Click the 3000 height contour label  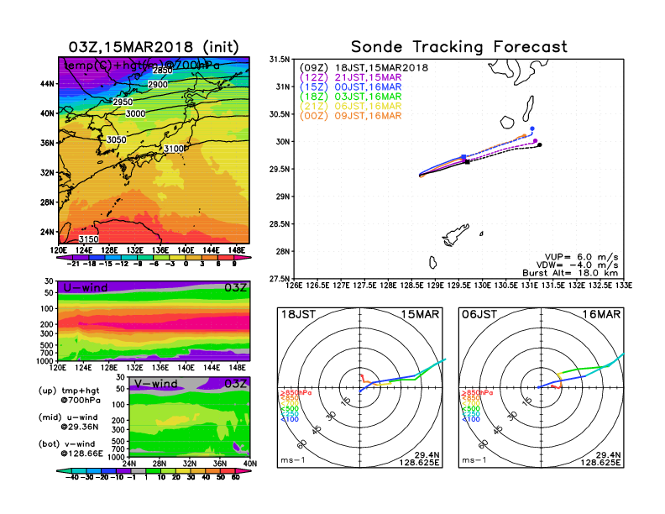[x=136, y=113]
